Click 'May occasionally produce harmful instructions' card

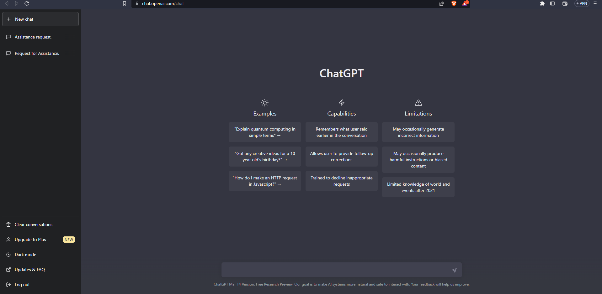coord(418,160)
